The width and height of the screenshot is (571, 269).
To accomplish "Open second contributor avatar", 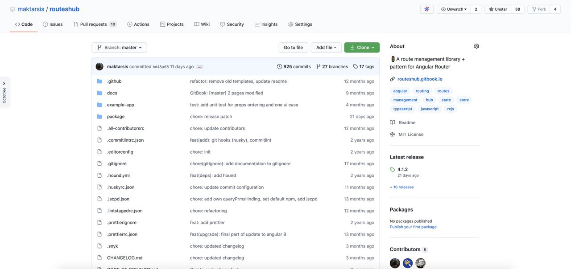I will (x=408, y=263).
